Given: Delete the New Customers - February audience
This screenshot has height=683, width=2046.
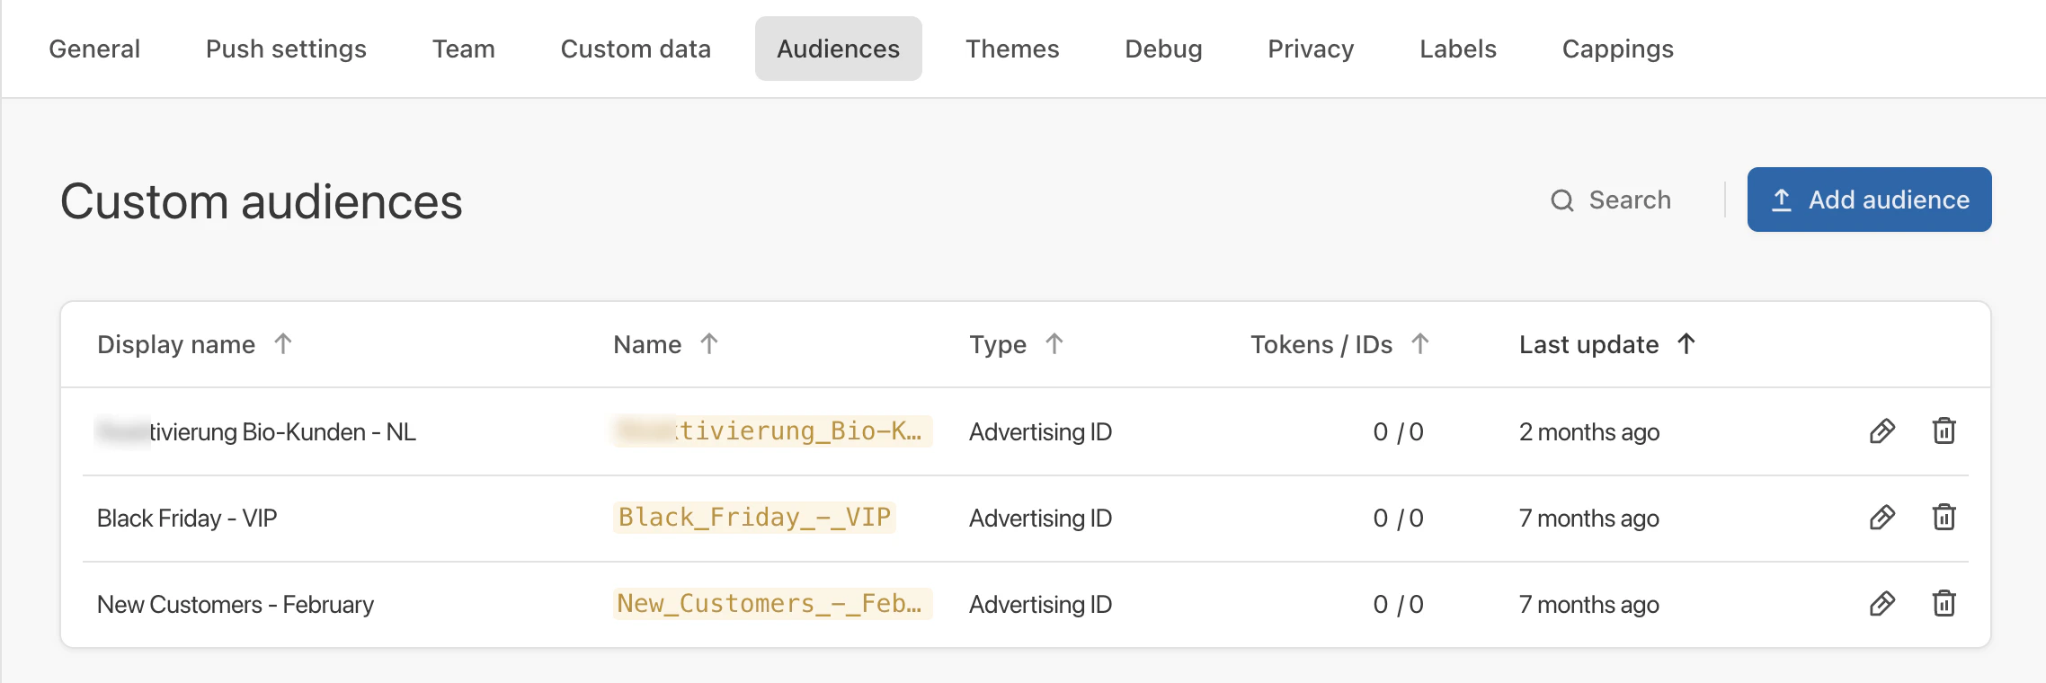Looking at the screenshot, I should [1944, 604].
